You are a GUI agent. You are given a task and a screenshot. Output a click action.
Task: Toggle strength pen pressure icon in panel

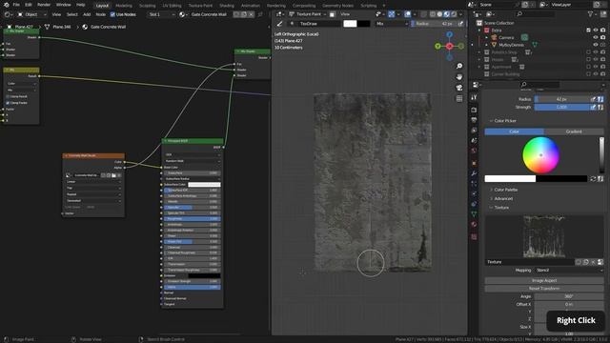coord(593,107)
